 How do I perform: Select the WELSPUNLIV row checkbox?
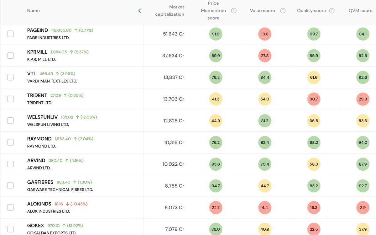[x=10, y=120]
